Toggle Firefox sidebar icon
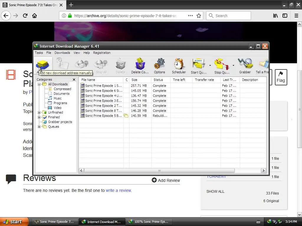The width and height of the screenshot is (302, 226). point(285,16)
